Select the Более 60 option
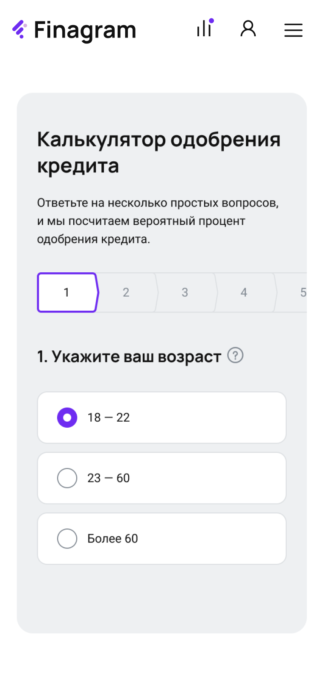Viewport: 323px width, 700px height. (67, 538)
